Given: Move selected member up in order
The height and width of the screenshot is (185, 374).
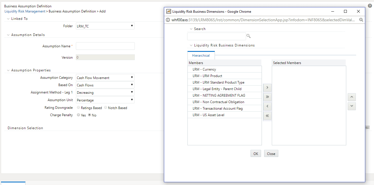Looking at the screenshot, I should click(352, 97).
